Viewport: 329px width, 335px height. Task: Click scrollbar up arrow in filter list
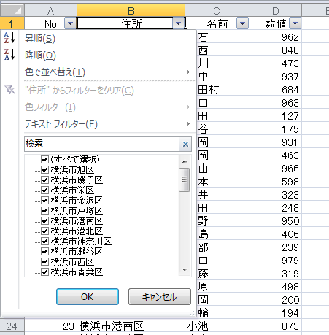tap(185, 161)
